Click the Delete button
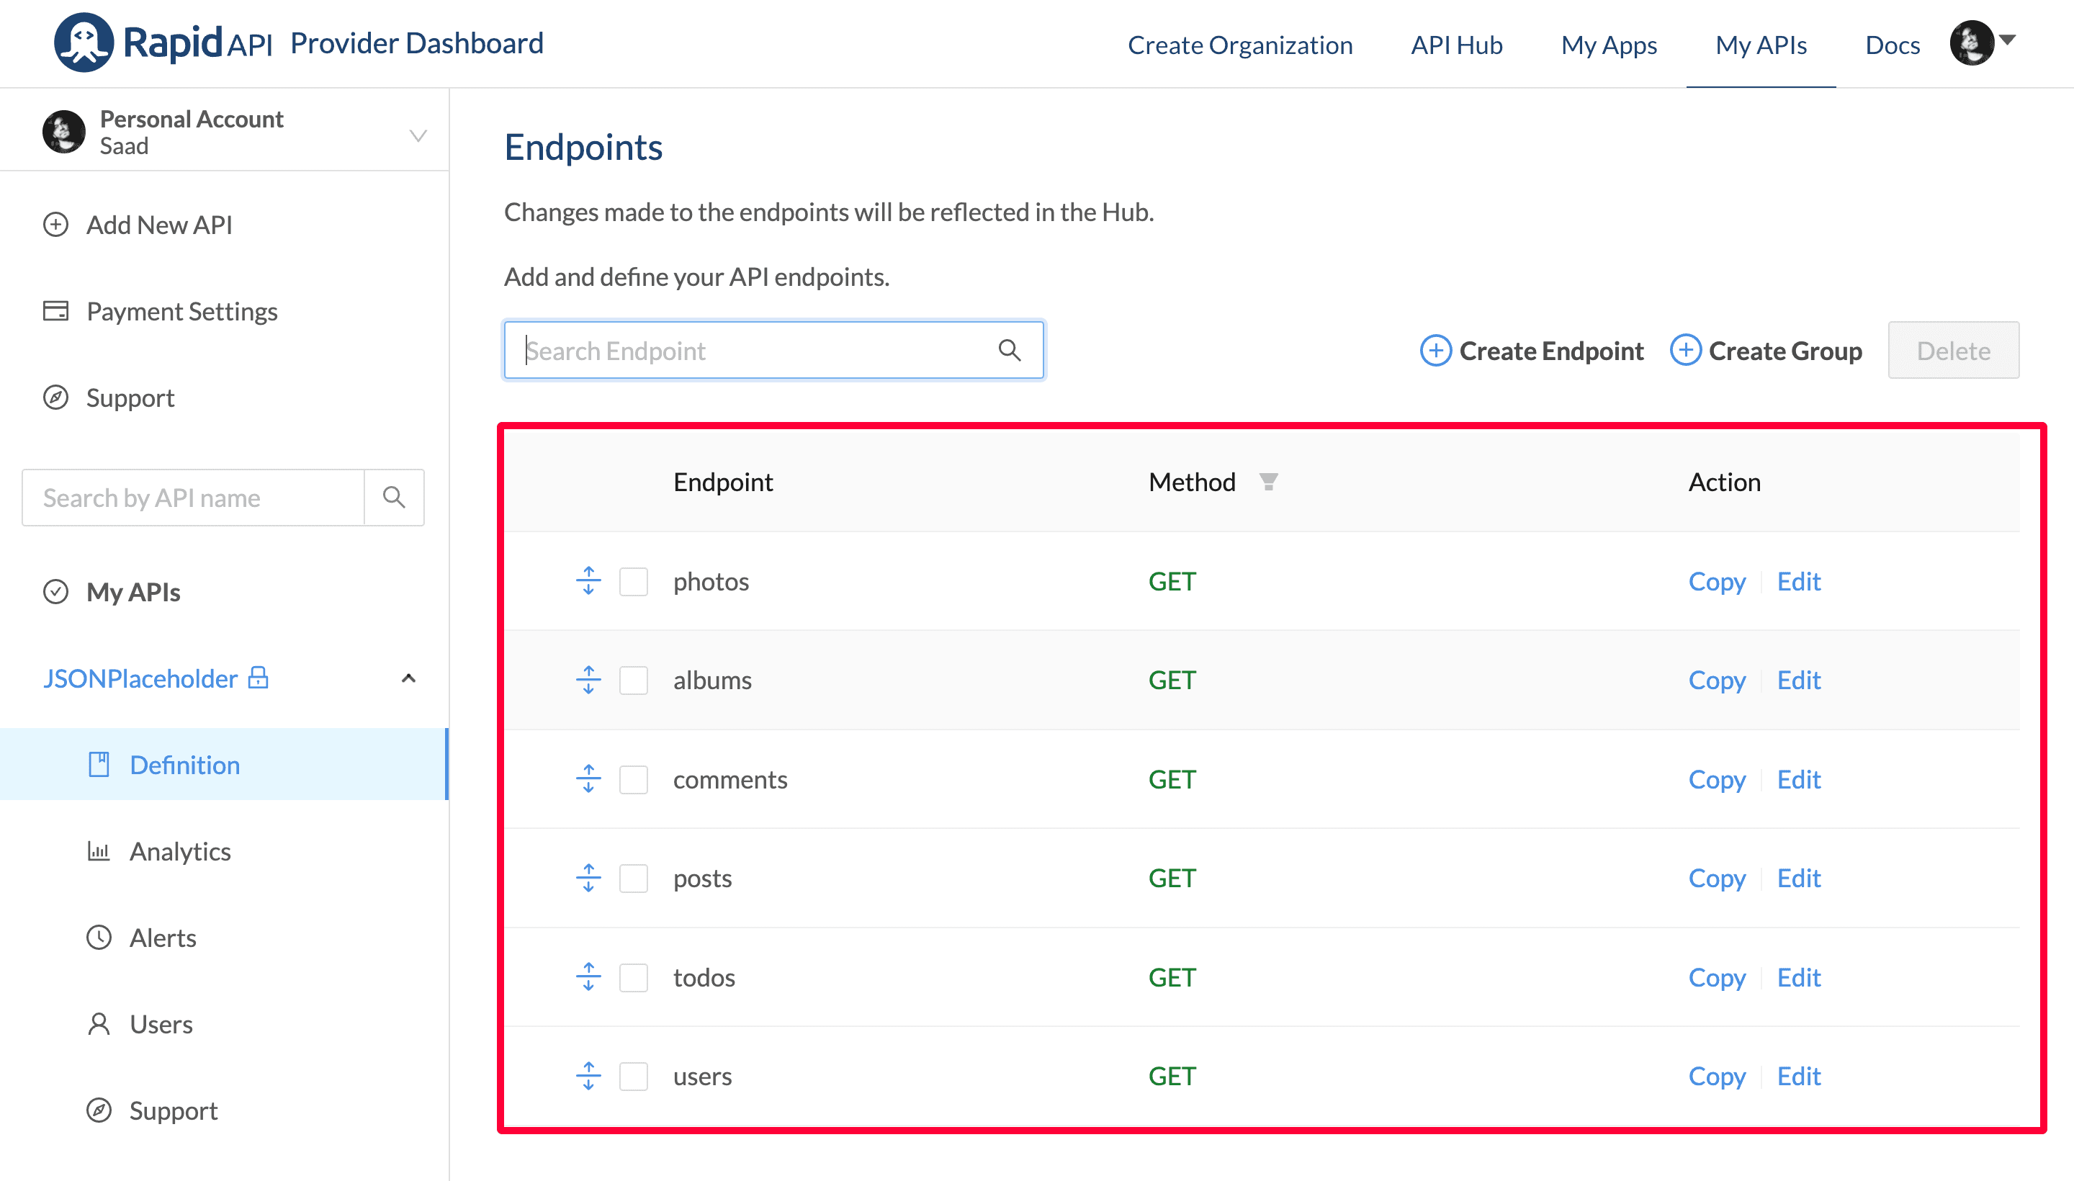Viewport: 2074px width, 1181px height. click(1953, 351)
